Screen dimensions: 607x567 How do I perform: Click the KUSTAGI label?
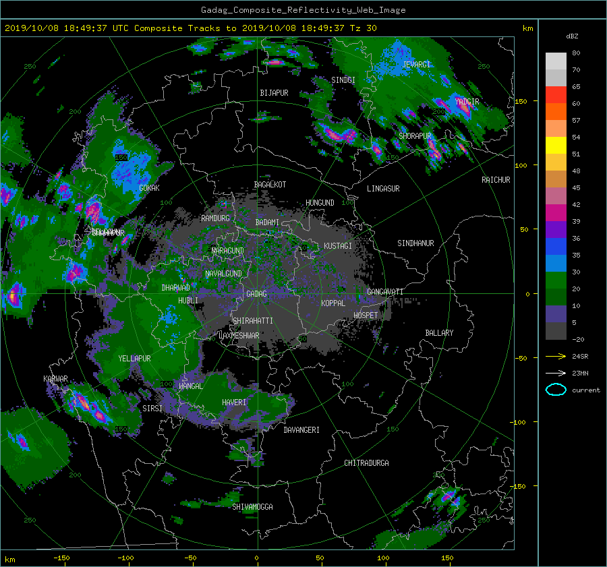click(x=338, y=246)
